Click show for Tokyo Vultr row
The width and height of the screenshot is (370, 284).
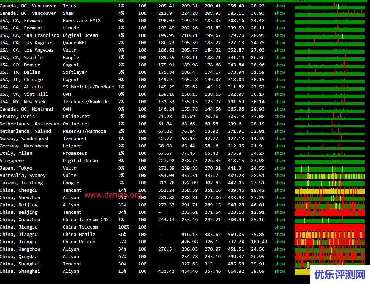pos(280,168)
